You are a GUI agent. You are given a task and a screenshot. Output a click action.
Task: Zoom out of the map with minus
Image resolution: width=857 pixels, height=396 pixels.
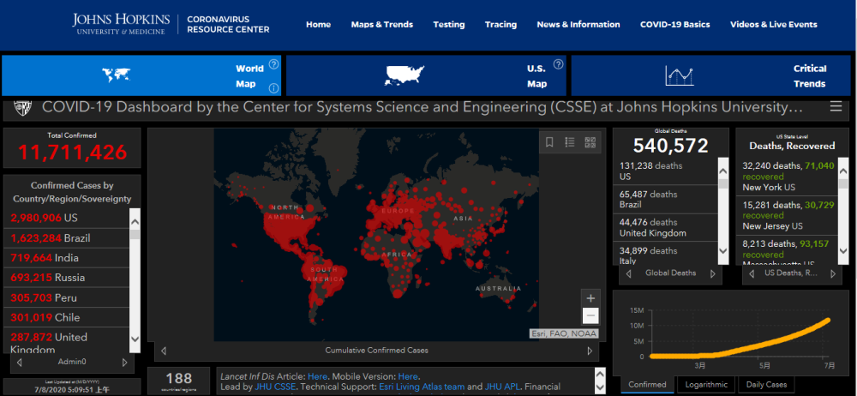click(x=590, y=315)
